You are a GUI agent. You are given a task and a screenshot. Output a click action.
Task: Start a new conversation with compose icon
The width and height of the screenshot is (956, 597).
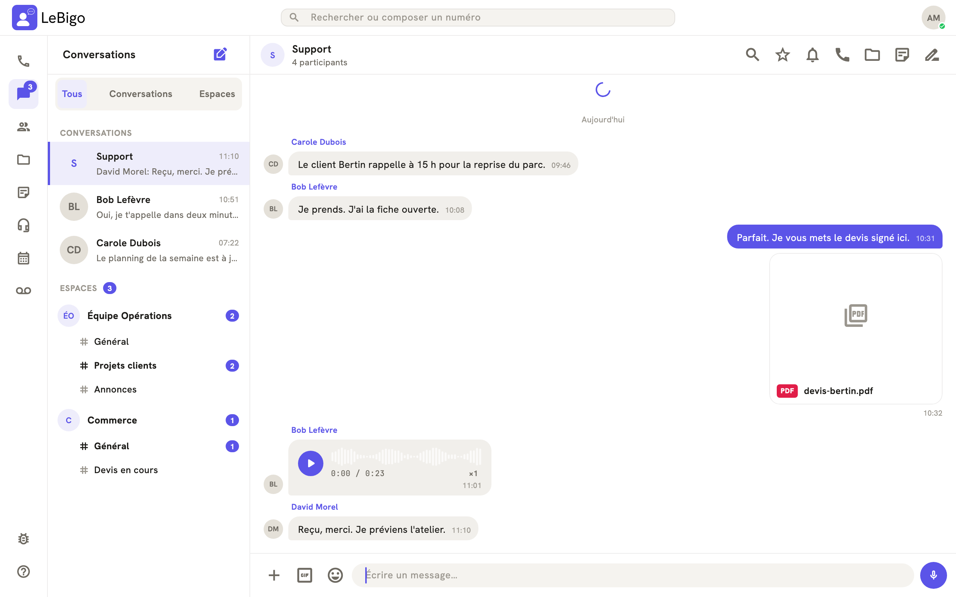pyautogui.click(x=220, y=54)
